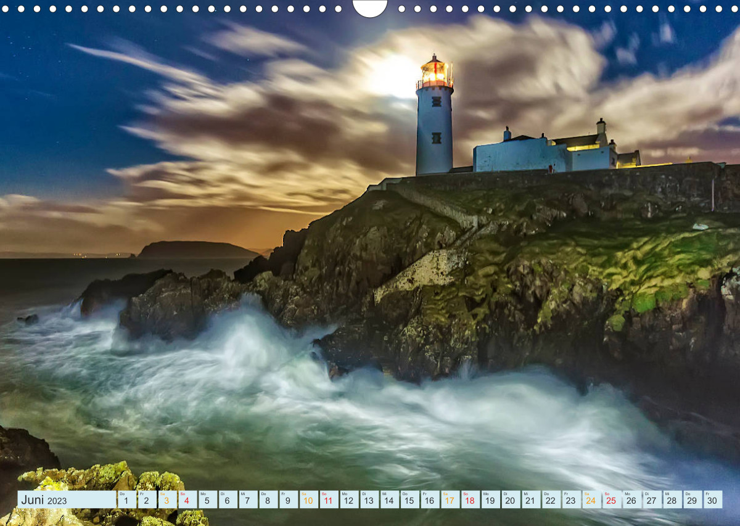Pick Friday 16 in the date row
Viewport: 740px width, 526px height.
(x=430, y=499)
